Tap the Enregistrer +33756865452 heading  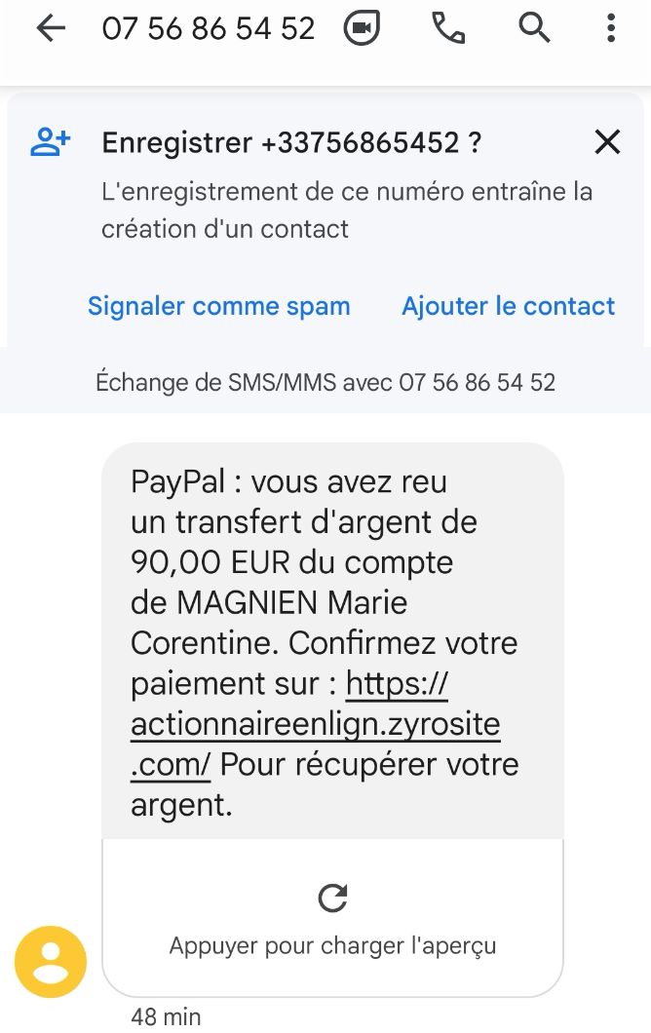click(292, 142)
